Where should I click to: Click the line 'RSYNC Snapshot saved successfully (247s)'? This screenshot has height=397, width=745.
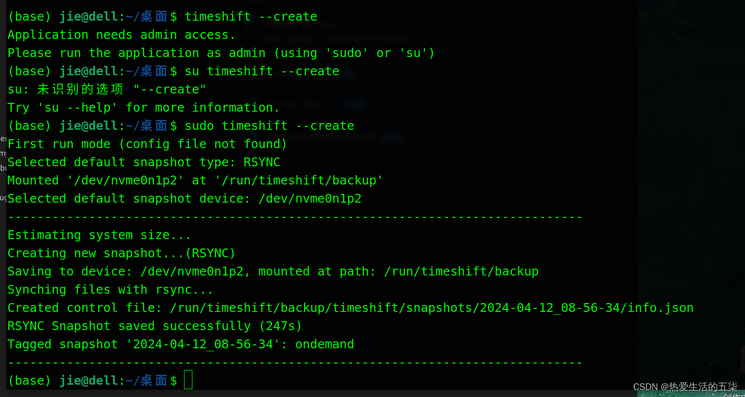(155, 326)
